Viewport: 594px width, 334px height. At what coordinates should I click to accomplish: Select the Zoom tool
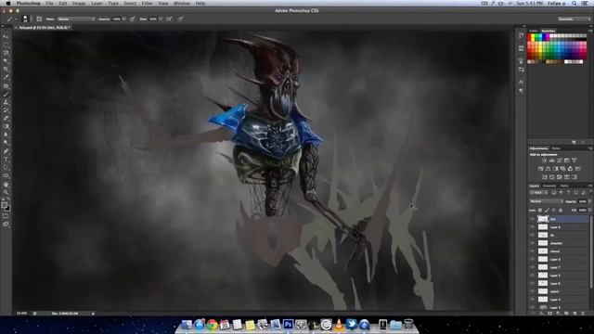[6, 192]
